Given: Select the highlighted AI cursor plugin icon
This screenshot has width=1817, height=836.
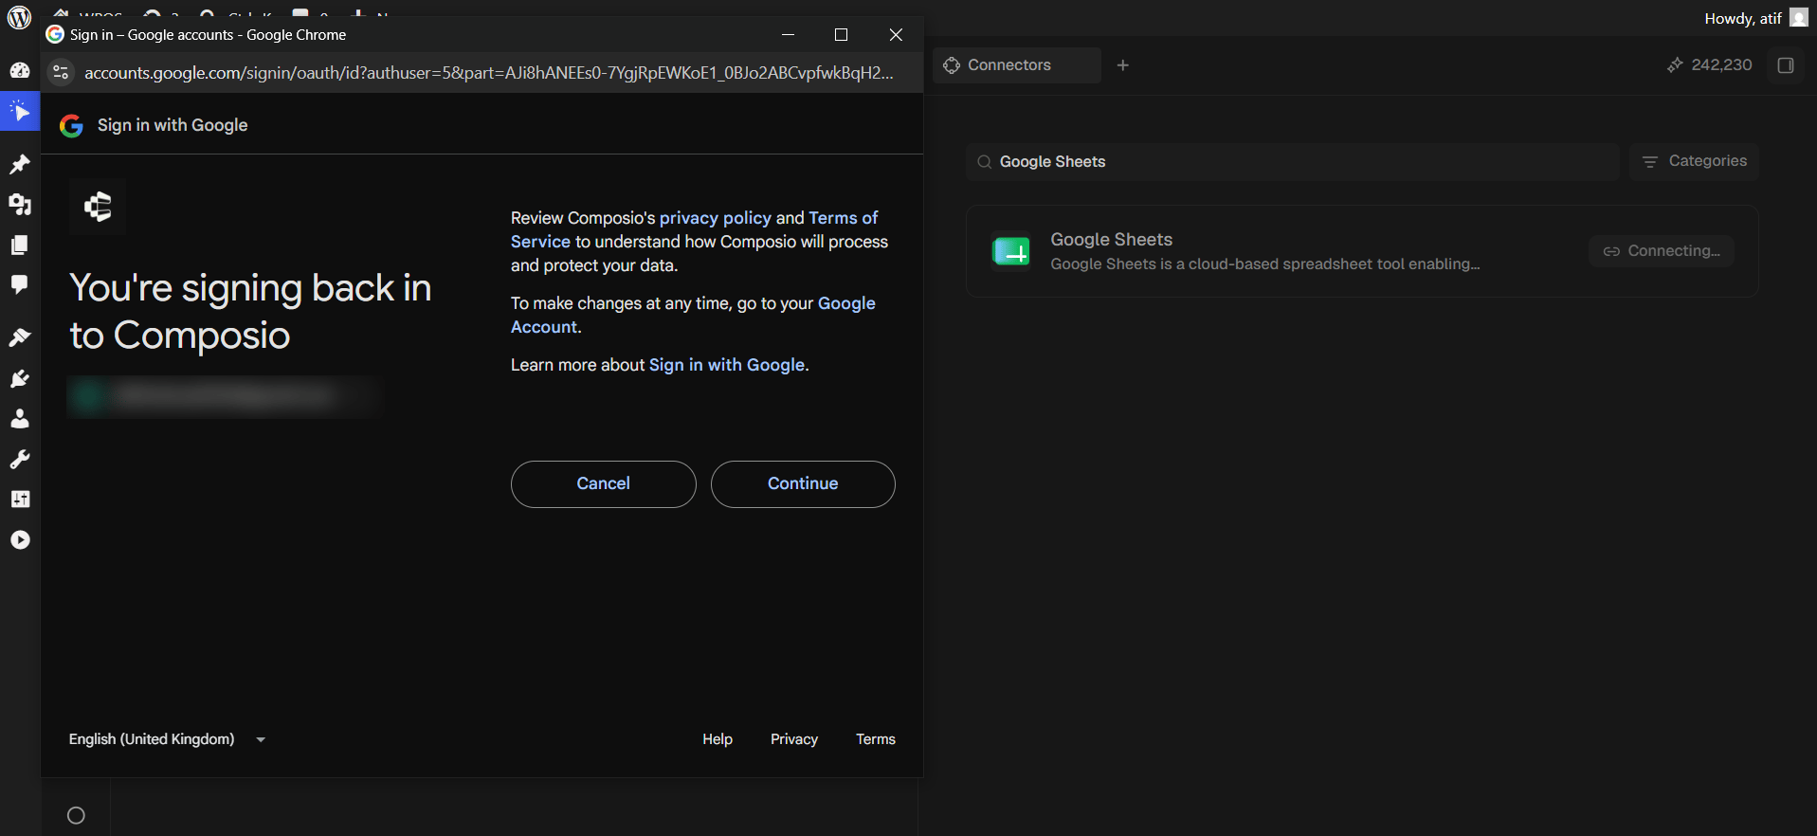Looking at the screenshot, I should tap(20, 112).
